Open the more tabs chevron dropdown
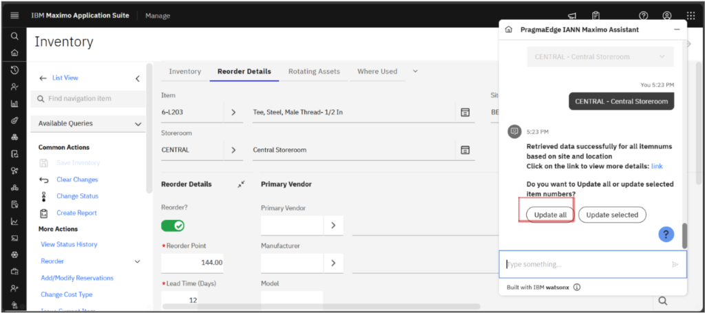This screenshot has height=313, width=705. click(415, 72)
